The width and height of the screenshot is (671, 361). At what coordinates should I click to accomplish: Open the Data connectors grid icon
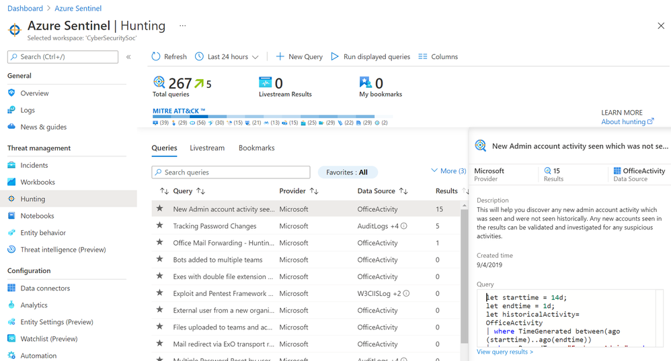(x=11, y=288)
